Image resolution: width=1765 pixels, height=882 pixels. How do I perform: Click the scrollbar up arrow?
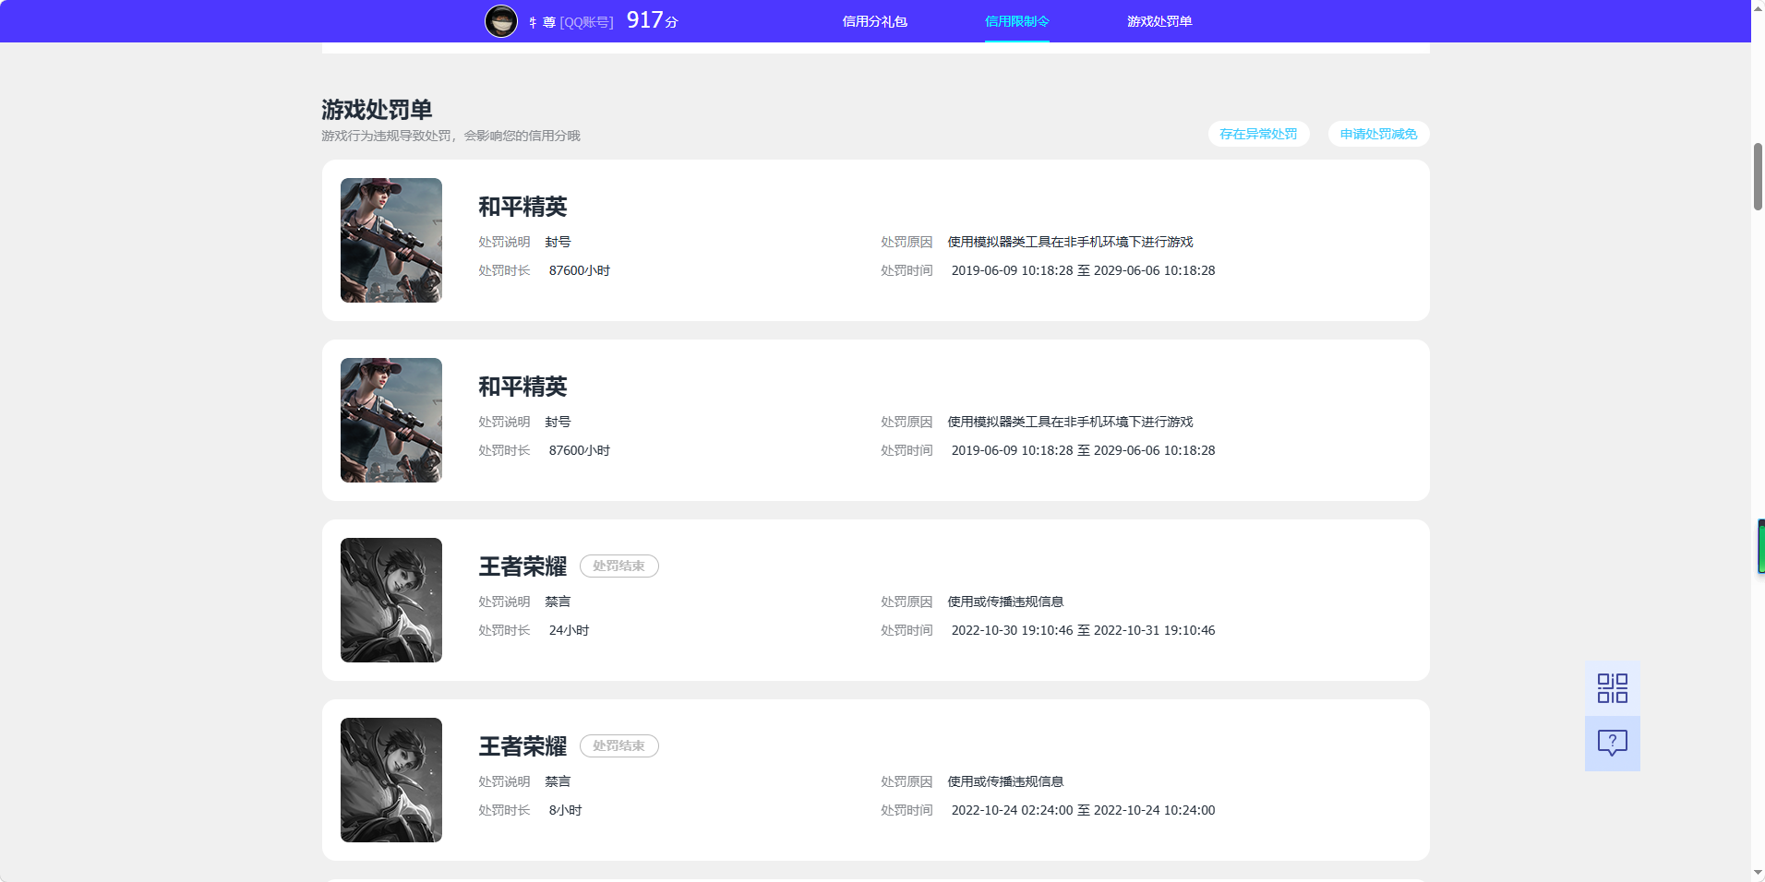coord(1758,7)
